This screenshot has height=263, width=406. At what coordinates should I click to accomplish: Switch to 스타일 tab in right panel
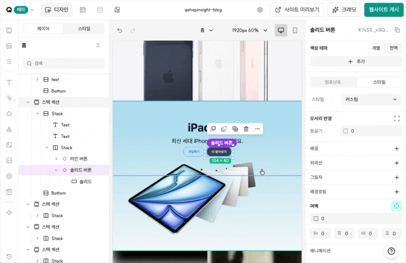point(379,82)
